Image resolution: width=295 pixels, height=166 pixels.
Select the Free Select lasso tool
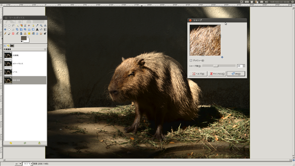coord(13,25)
